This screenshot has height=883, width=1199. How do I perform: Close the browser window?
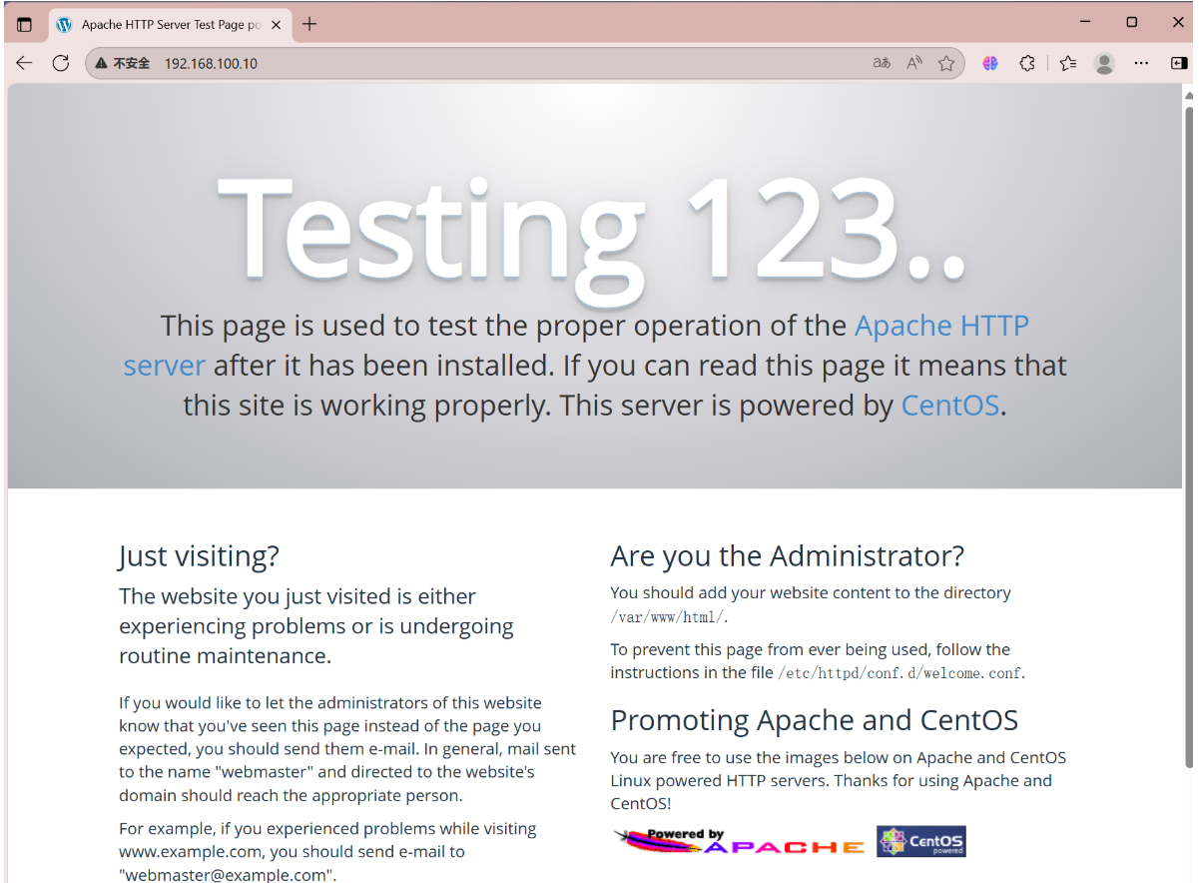1177,22
